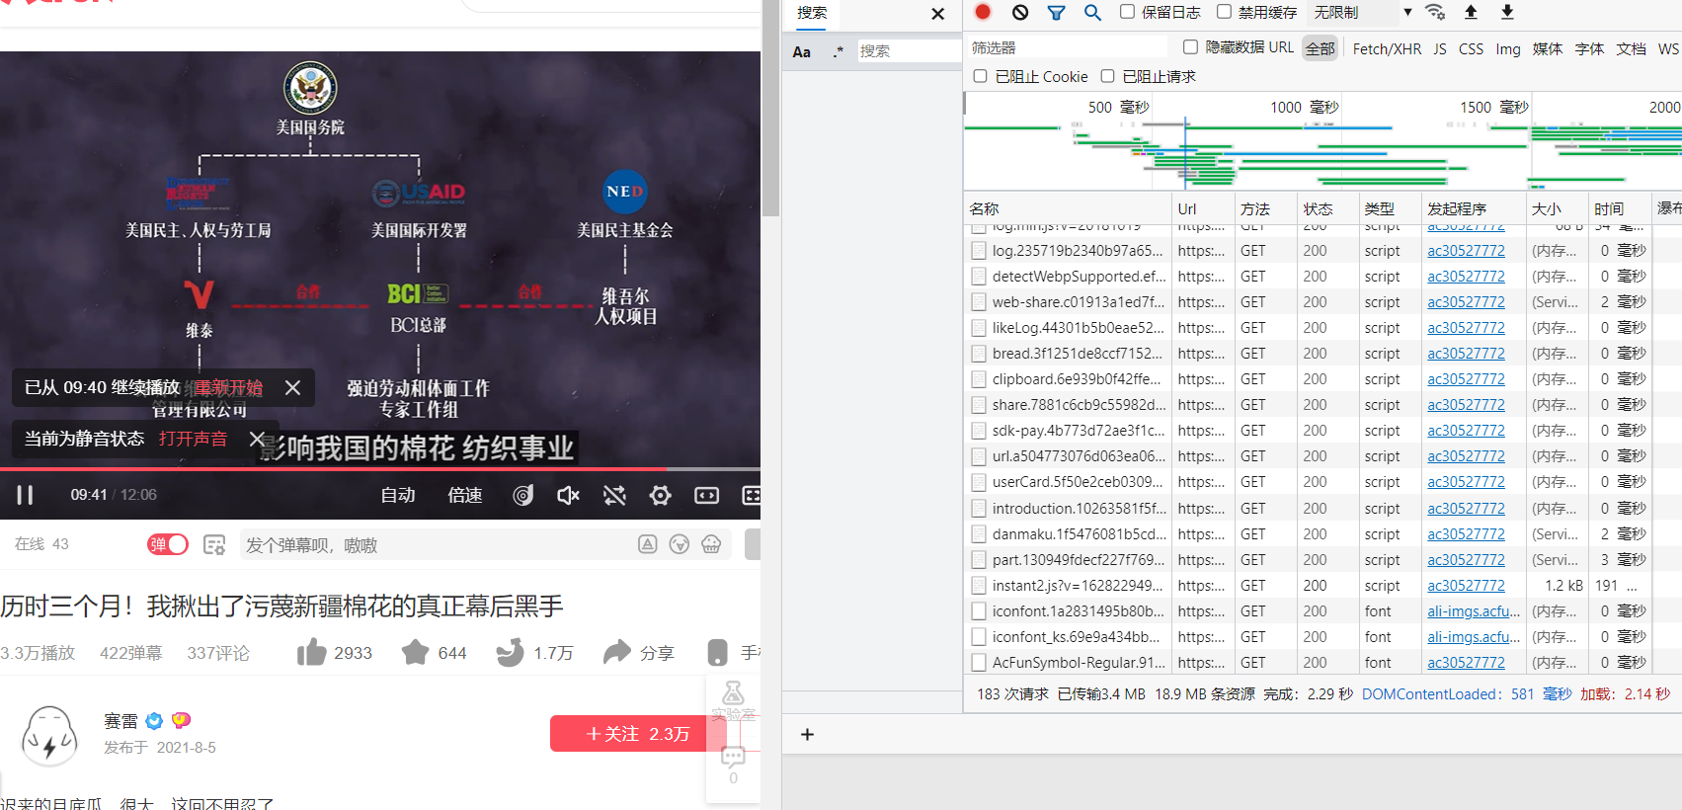
Task: Open cupcake icon in danmaku box
Action: [711, 544]
